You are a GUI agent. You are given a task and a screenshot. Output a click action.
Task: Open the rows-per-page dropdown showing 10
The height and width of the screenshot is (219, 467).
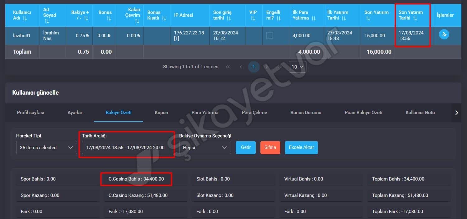coord(297,67)
